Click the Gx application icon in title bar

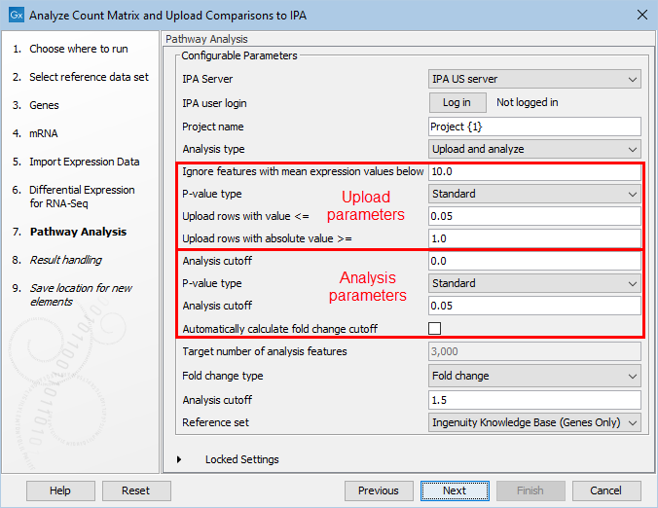click(x=15, y=15)
